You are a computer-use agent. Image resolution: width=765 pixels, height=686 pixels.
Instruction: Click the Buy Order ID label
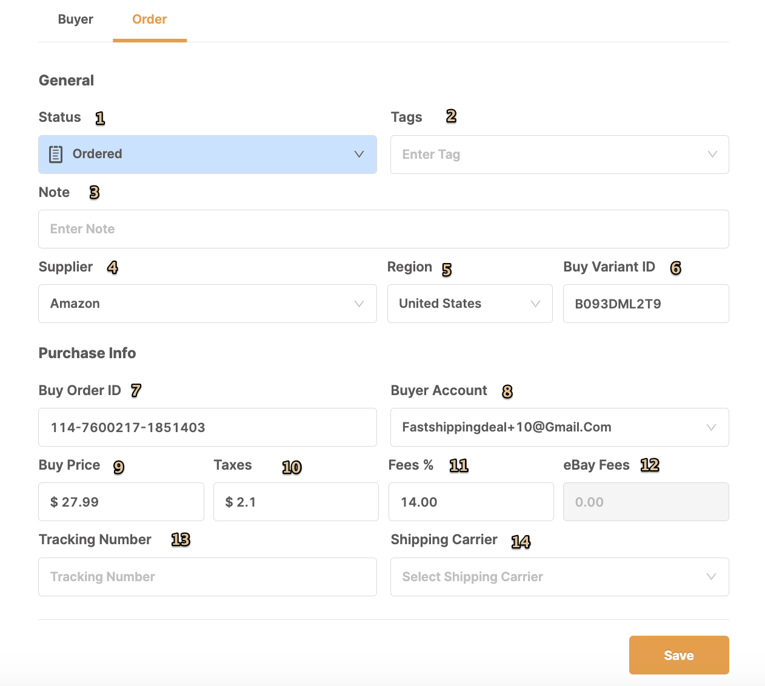coord(80,390)
